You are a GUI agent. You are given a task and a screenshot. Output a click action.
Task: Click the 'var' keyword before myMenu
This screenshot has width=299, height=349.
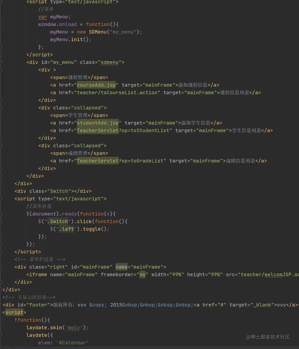pos(43,17)
